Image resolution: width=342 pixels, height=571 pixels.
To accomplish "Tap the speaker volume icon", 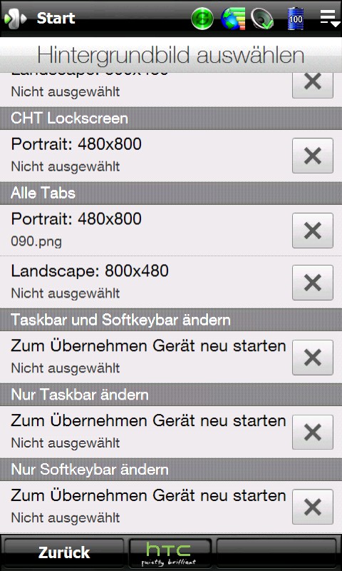I will tap(262, 19).
